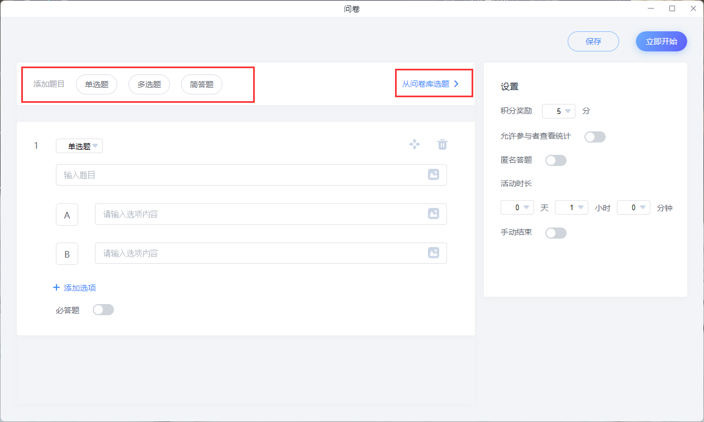Image resolution: width=704 pixels, height=422 pixels.
Task: Open the minutes (分钟) duration dropdown
Action: click(634, 207)
